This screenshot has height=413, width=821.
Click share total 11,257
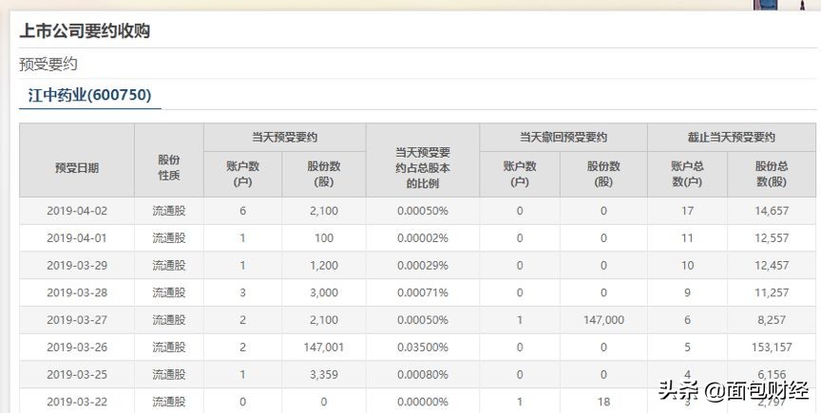[772, 292]
